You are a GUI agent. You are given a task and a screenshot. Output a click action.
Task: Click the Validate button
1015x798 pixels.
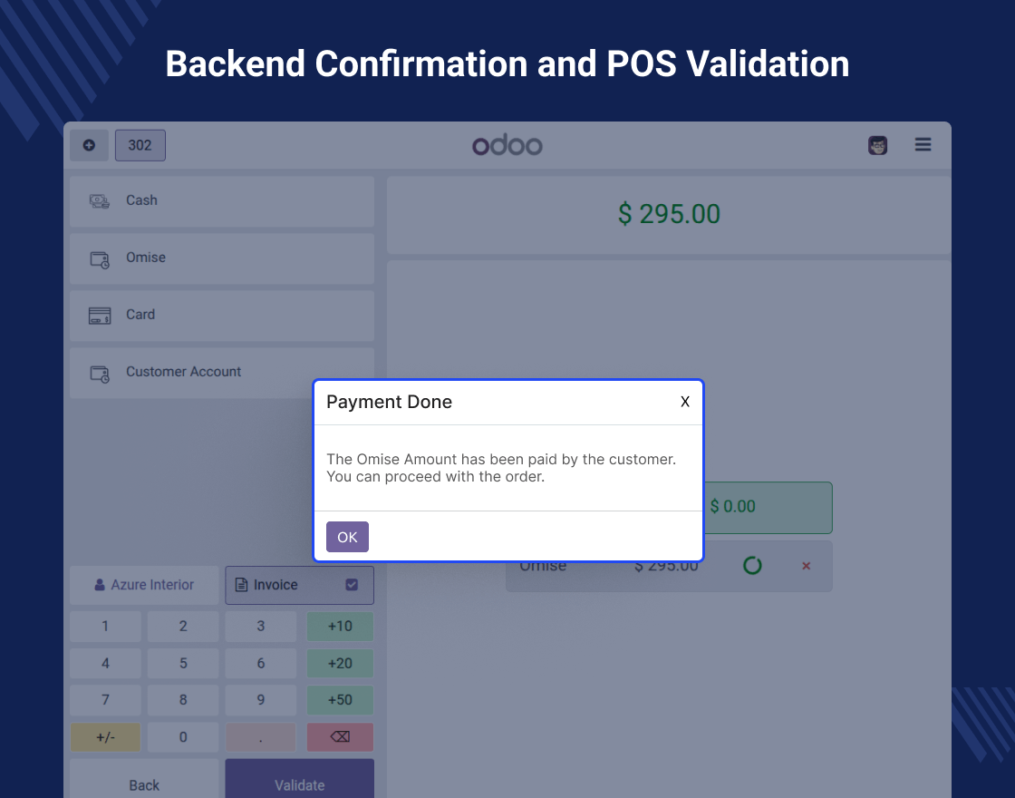[299, 781]
